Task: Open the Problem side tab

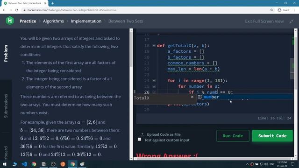Action: tap(6, 53)
